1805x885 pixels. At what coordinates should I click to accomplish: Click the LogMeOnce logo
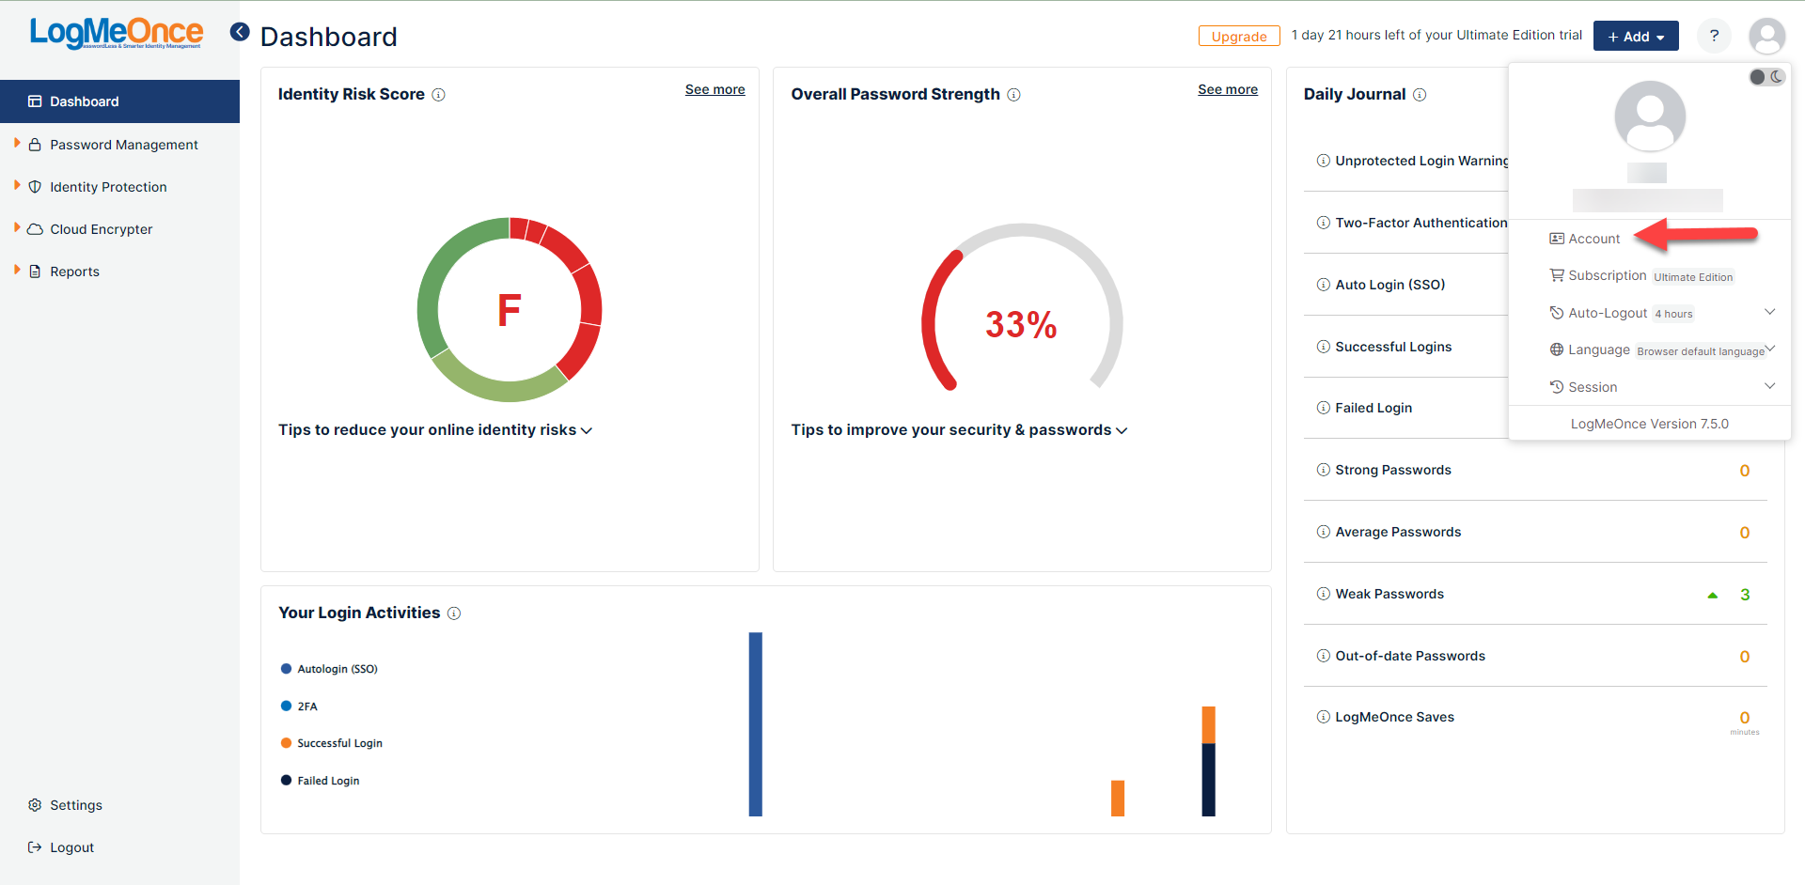click(116, 34)
